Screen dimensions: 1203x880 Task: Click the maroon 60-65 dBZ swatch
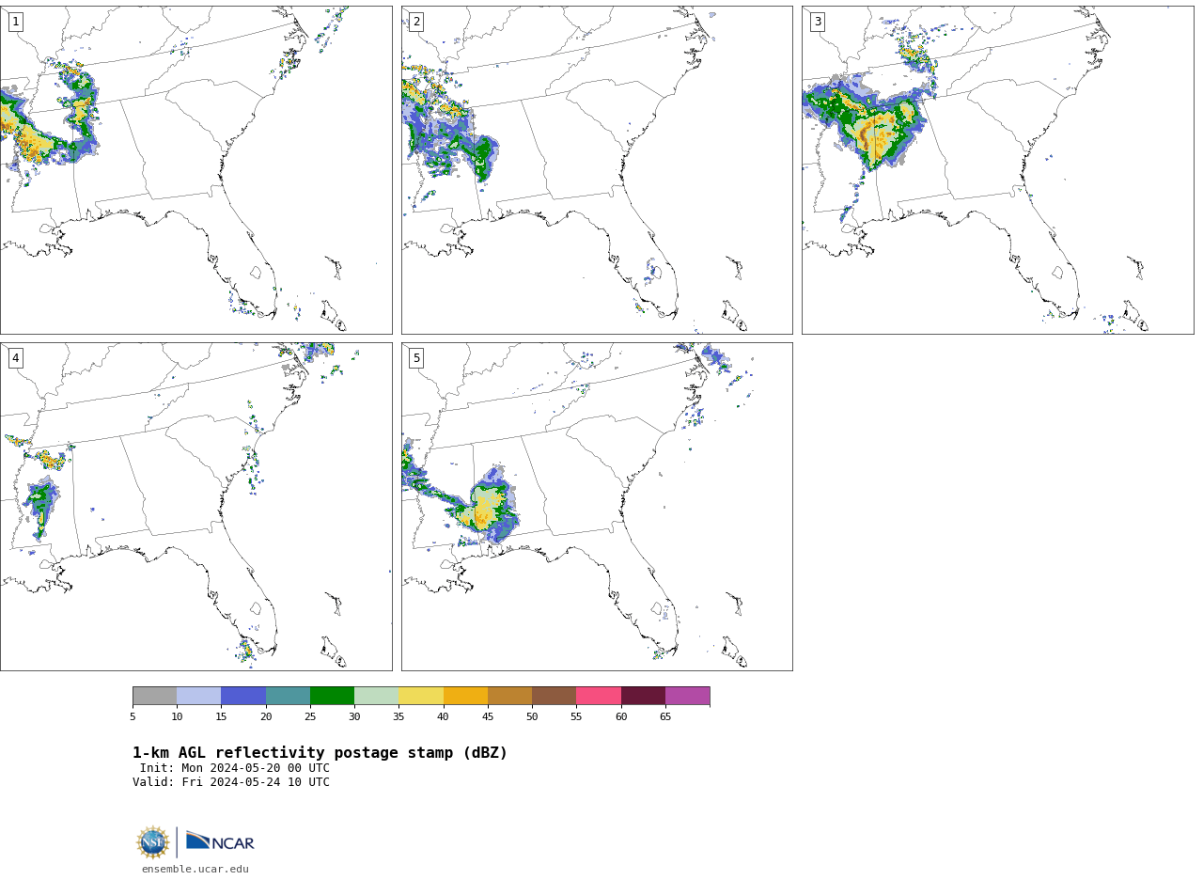(643, 696)
